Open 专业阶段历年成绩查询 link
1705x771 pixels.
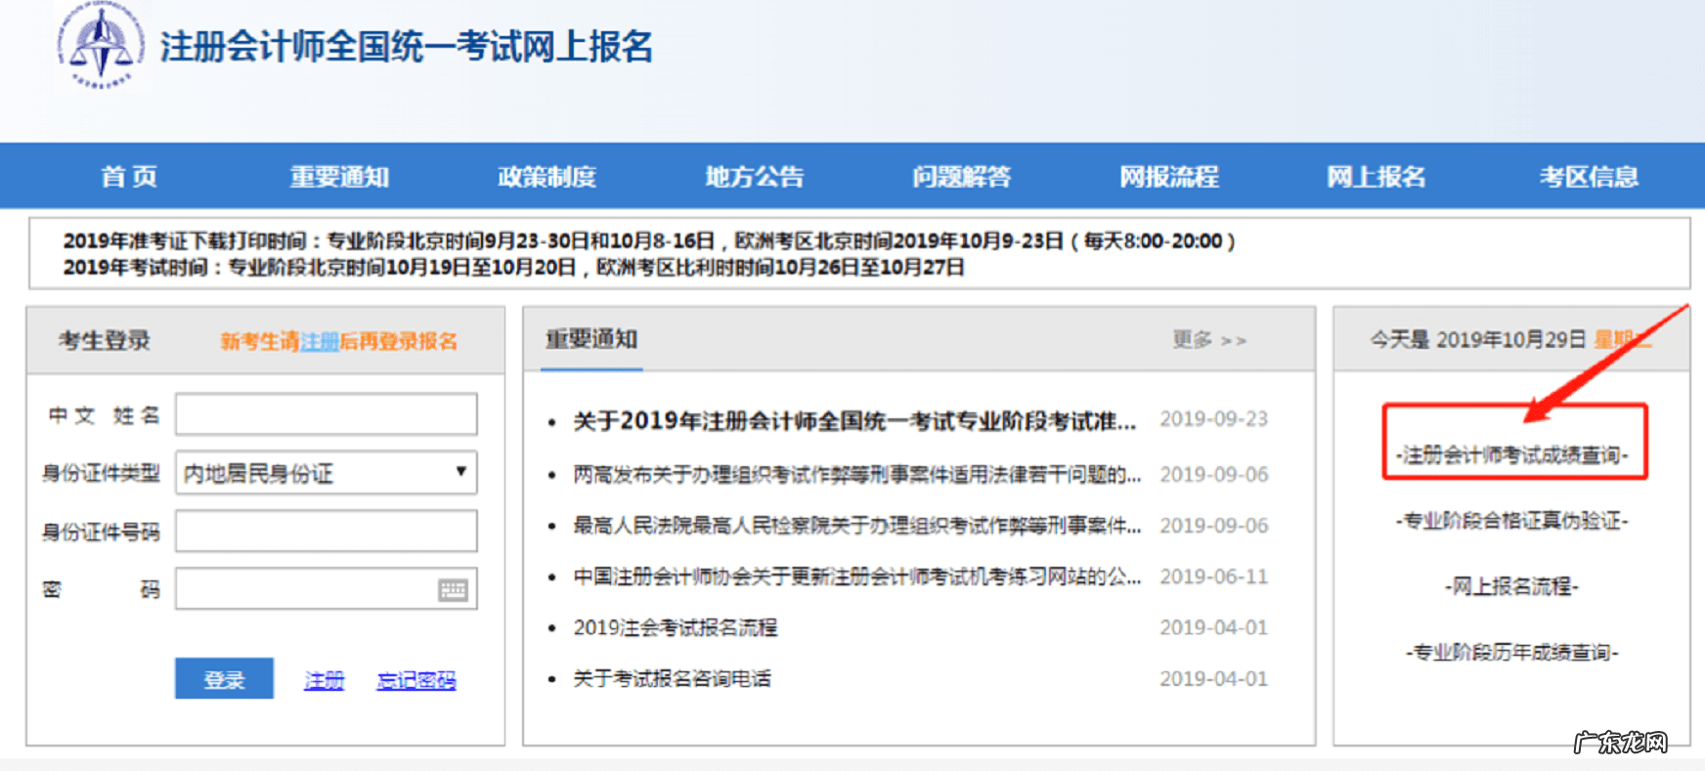[x=1512, y=652]
